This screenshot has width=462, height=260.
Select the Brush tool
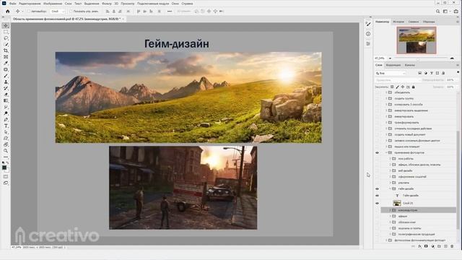click(x=6, y=76)
